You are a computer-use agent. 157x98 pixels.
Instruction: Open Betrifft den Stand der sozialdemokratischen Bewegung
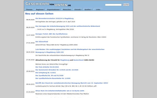pyautogui.click(x=72, y=83)
